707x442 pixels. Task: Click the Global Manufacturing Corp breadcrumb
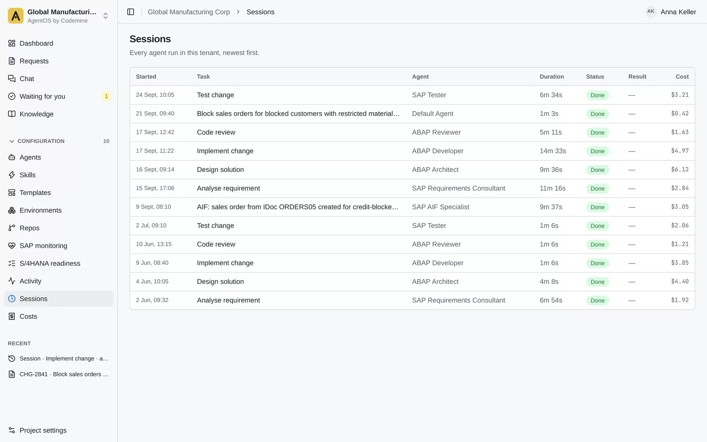(189, 12)
